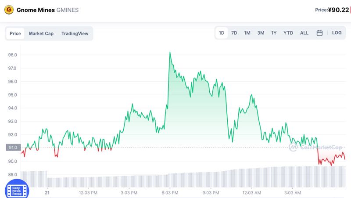Click the 12:03 AM time axis label
This screenshot has width=351, height=198.
click(252, 192)
